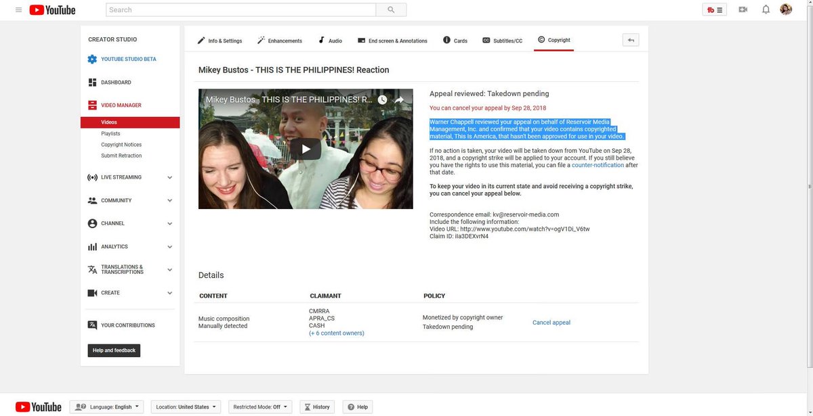Click the History button in footer
Viewport: 813px width, 416px height.
tap(317, 407)
